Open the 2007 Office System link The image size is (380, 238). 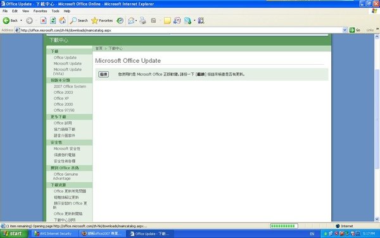(x=70, y=86)
